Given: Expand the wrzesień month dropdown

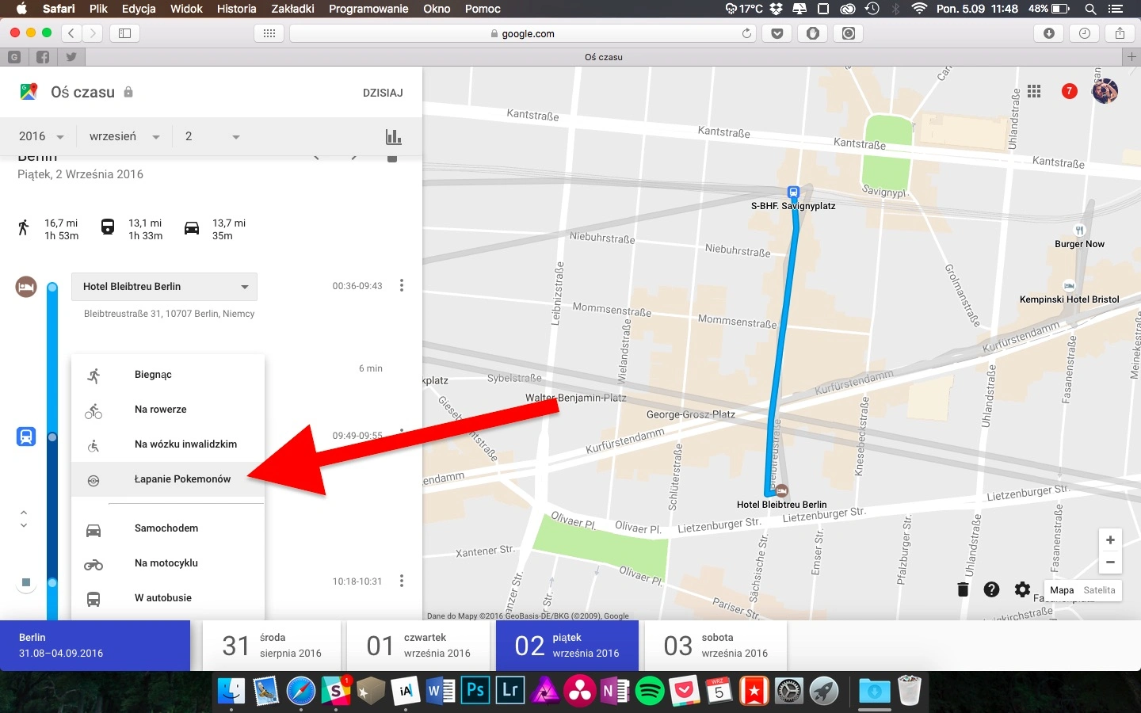Looking at the screenshot, I should [x=124, y=136].
